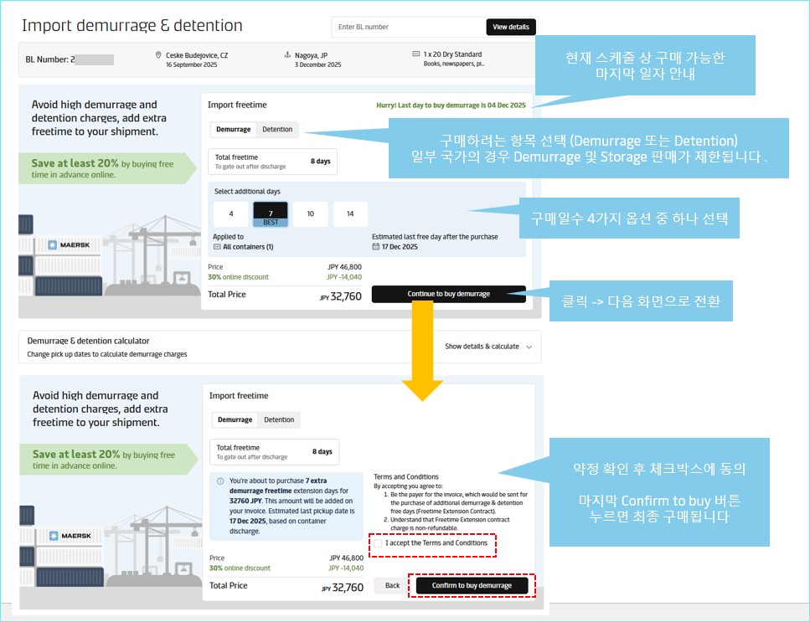
Task: Select the 4 additional days option
Action: [x=231, y=213]
